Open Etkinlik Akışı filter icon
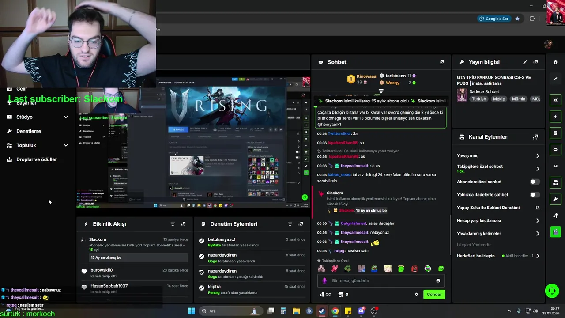 [x=173, y=224]
